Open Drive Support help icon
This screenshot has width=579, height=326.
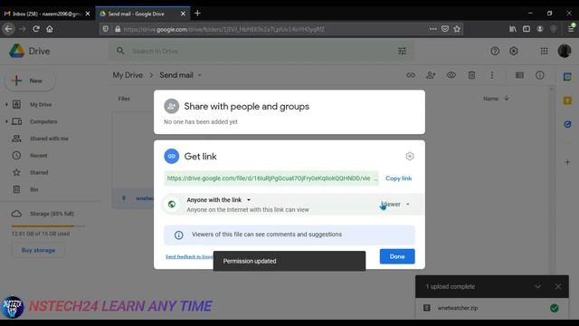(495, 51)
